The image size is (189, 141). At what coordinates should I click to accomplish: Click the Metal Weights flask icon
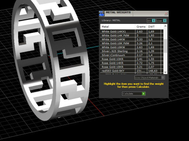pyautogui.click(x=102, y=14)
